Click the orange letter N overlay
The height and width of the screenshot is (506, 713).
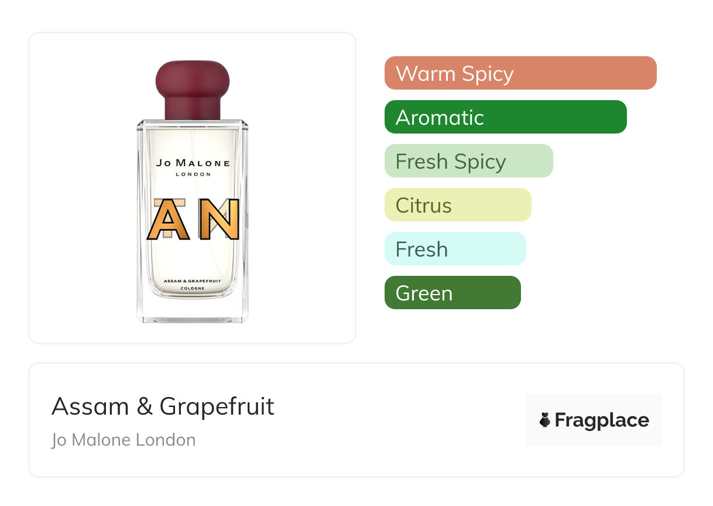click(x=219, y=220)
